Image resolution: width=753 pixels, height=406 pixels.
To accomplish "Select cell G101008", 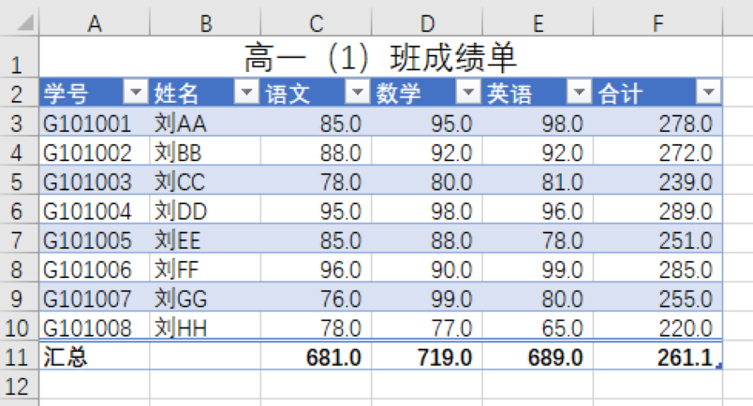I will tap(94, 326).
